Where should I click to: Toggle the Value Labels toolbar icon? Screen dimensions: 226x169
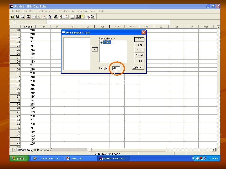88,17
